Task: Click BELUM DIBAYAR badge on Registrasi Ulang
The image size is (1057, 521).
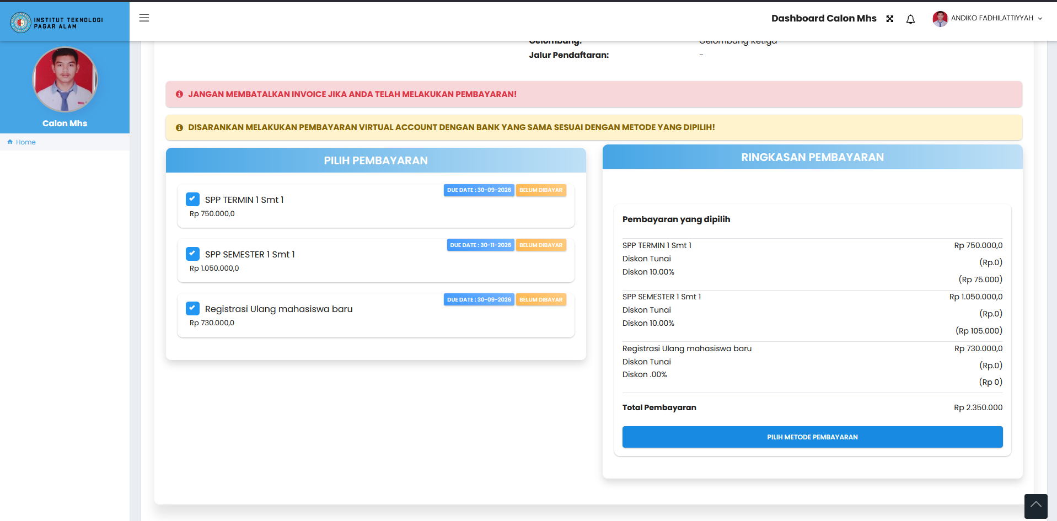Action: (x=541, y=299)
